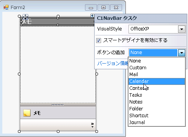188x137 pixels.
Task: Click the yellow memo note icon
Action: 27,113
